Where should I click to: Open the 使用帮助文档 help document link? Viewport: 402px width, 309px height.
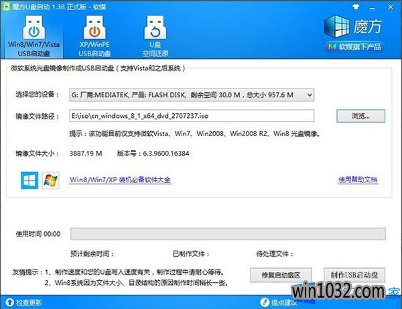point(357,180)
